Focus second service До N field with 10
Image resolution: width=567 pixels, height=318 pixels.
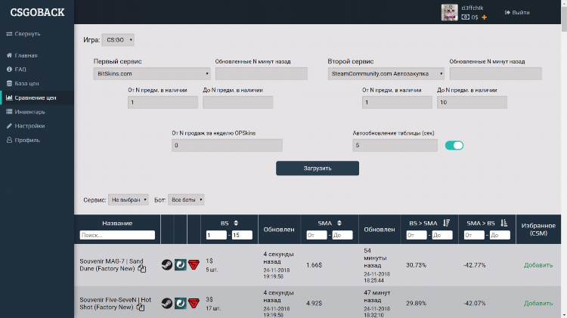pyautogui.click(x=472, y=102)
